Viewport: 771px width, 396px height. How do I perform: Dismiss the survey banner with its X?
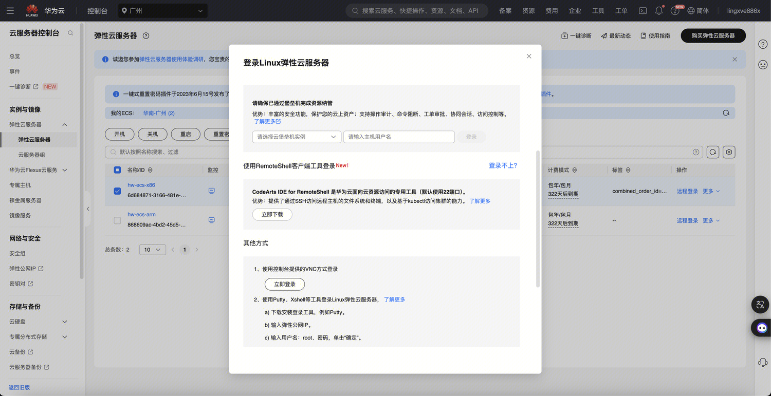(x=735, y=59)
